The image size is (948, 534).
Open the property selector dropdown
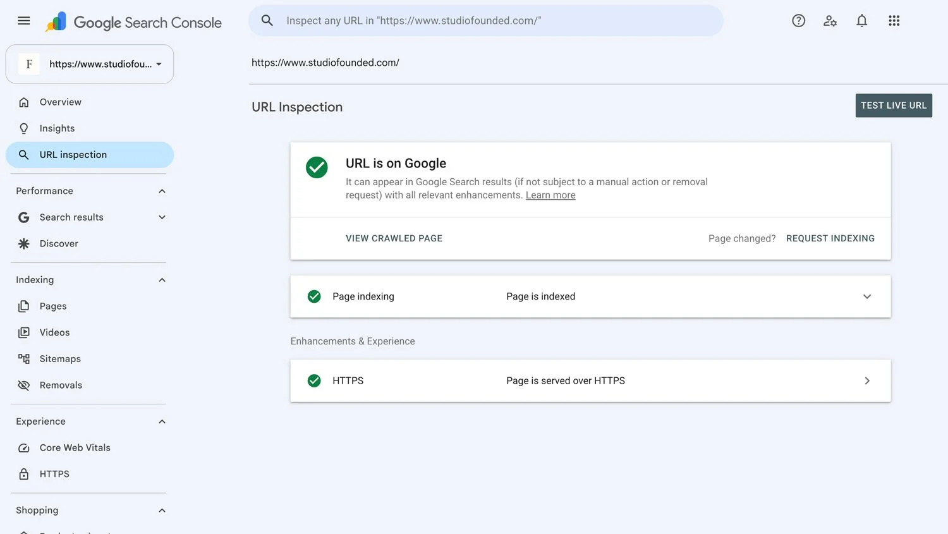pos(90,64)
